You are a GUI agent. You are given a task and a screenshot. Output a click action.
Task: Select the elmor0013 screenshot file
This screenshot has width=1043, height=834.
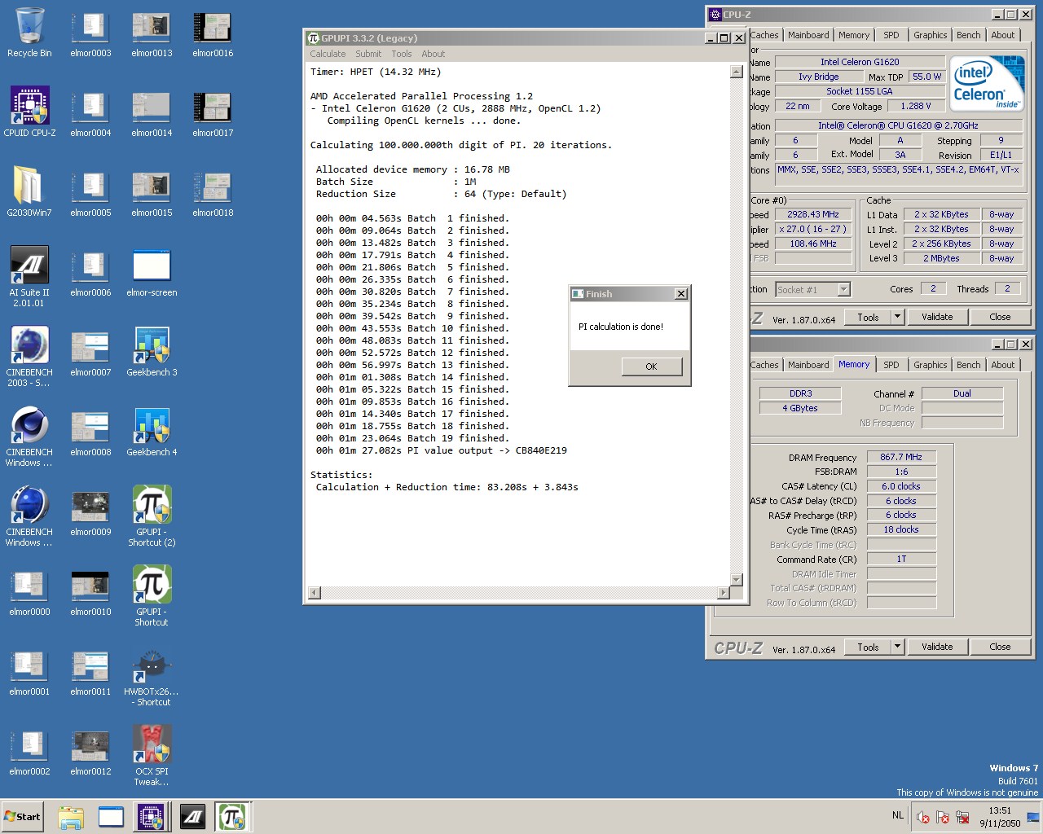[x=152, y=33]
